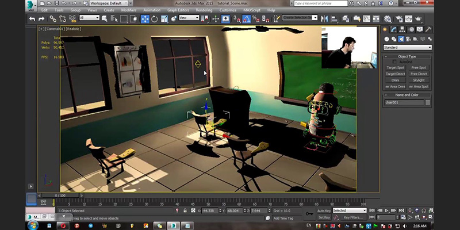Select the Select and Rotate tool
460x230 pixels.
click(154, 18)
